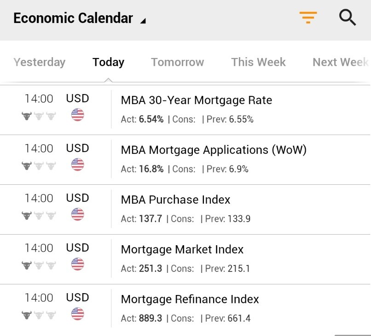Click bull volatility icons for Mortgage Refinance Index
The image size is (371, 336).
point(39,315)
